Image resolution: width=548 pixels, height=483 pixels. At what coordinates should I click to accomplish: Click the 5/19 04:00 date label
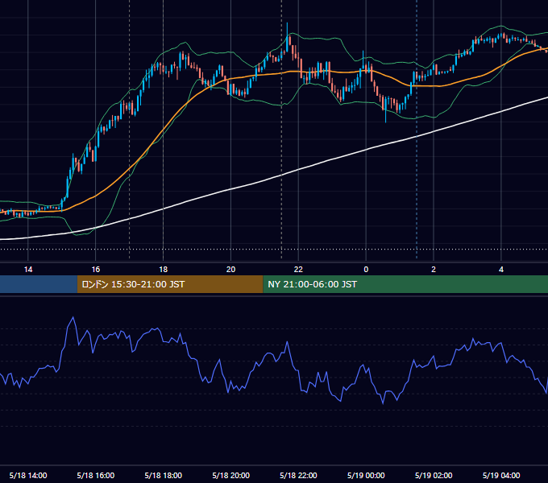[501, 475]
